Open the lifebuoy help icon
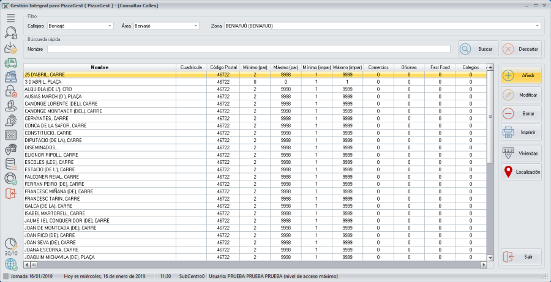The image size is (551, 282). point(10,179)
